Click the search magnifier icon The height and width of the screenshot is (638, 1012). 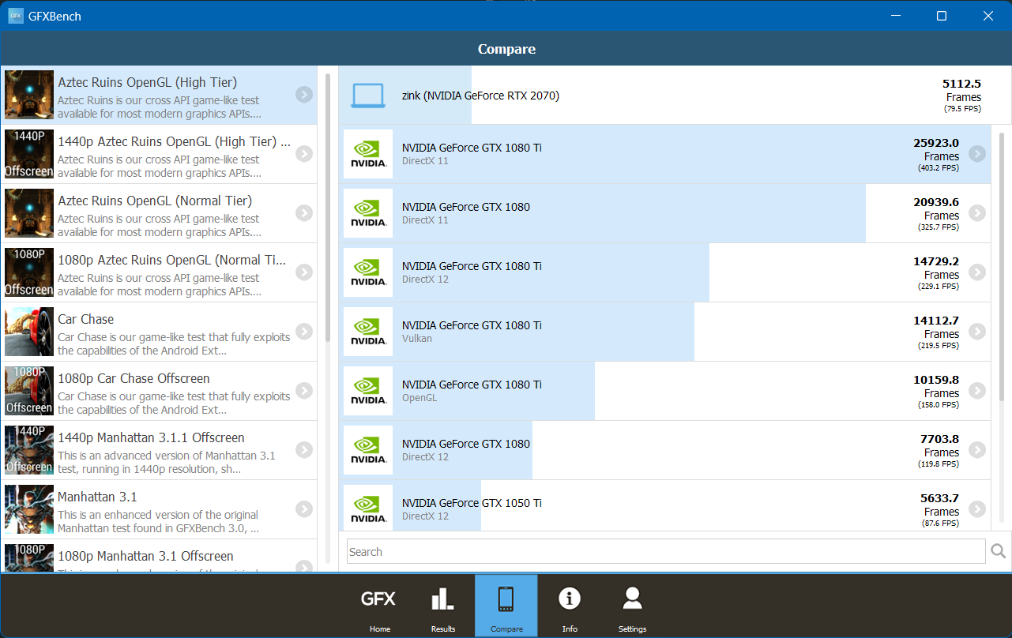pyautogui.click(x=999, y=551)
